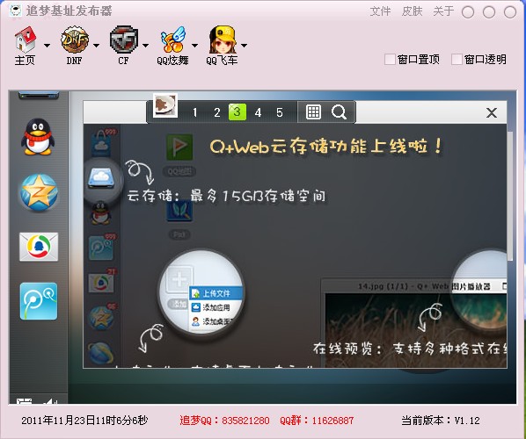Click the date time status text
Image resolution: width=526 pixels, height=439 pixels.
[x=84, y=421]
